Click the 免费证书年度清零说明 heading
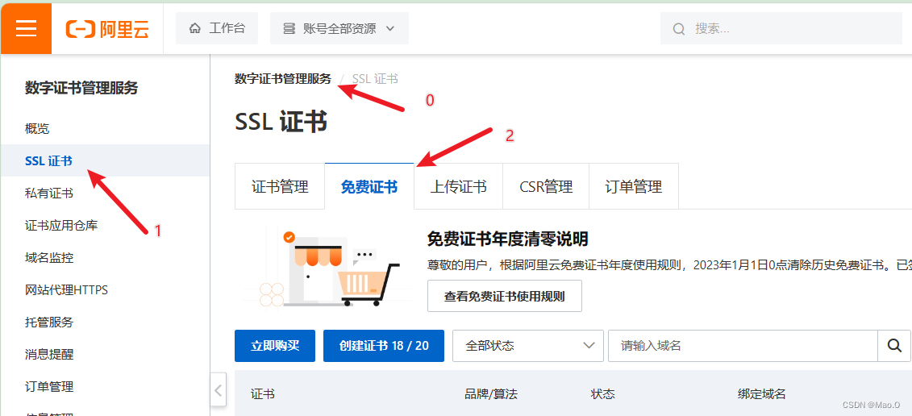 pos(508,239)
